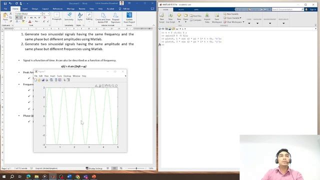Image resolution: width=320 pixels, height=180 pixels.
Task: Click Compare in MATLAB toolstrip
Action: (x=195, y=20)
